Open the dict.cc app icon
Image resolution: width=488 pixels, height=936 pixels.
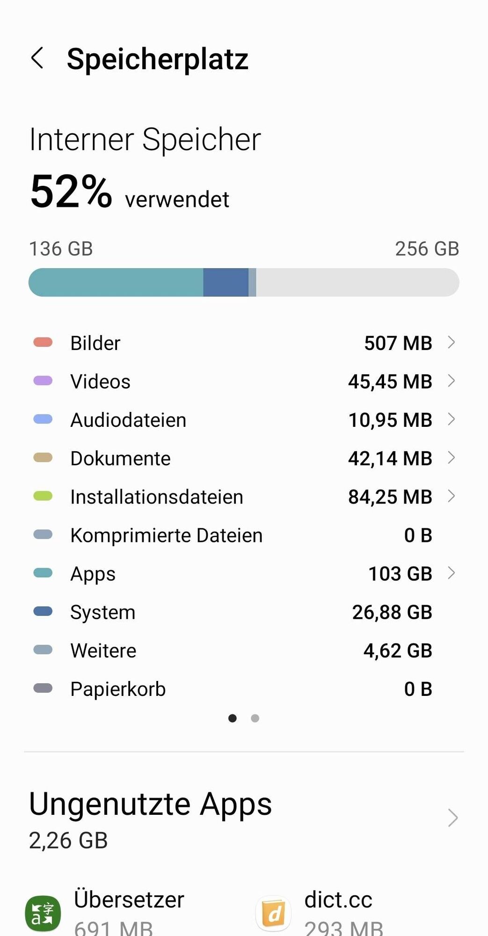(x=273, y=914)
